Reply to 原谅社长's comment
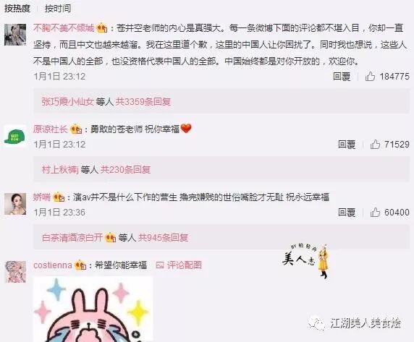This screenshot has height=342, width=414. tap(347, 144)
